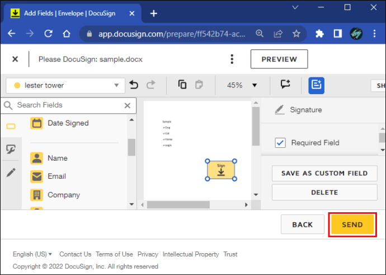386x275 pixels.
Task: Click document scroll left arrow
Action: point(142,204)
